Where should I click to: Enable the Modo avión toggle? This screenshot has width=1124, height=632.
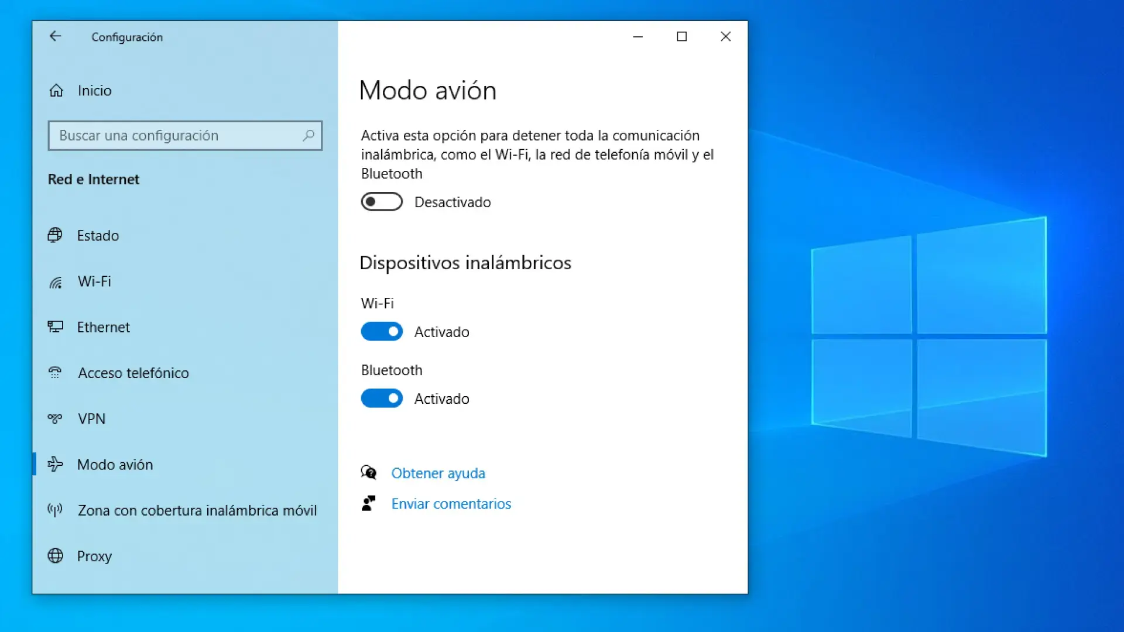(382, 202)
